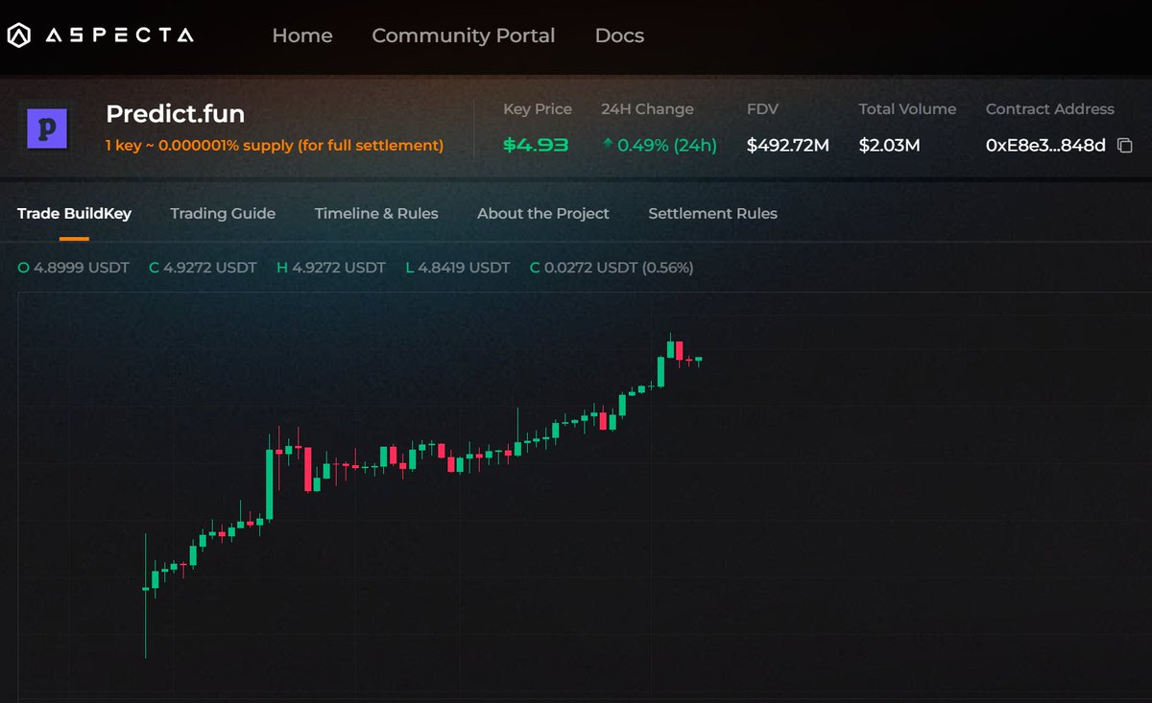The image size is (1152, 703).
Task: Click the $492.72M FDV value
Action: [788, 146]
